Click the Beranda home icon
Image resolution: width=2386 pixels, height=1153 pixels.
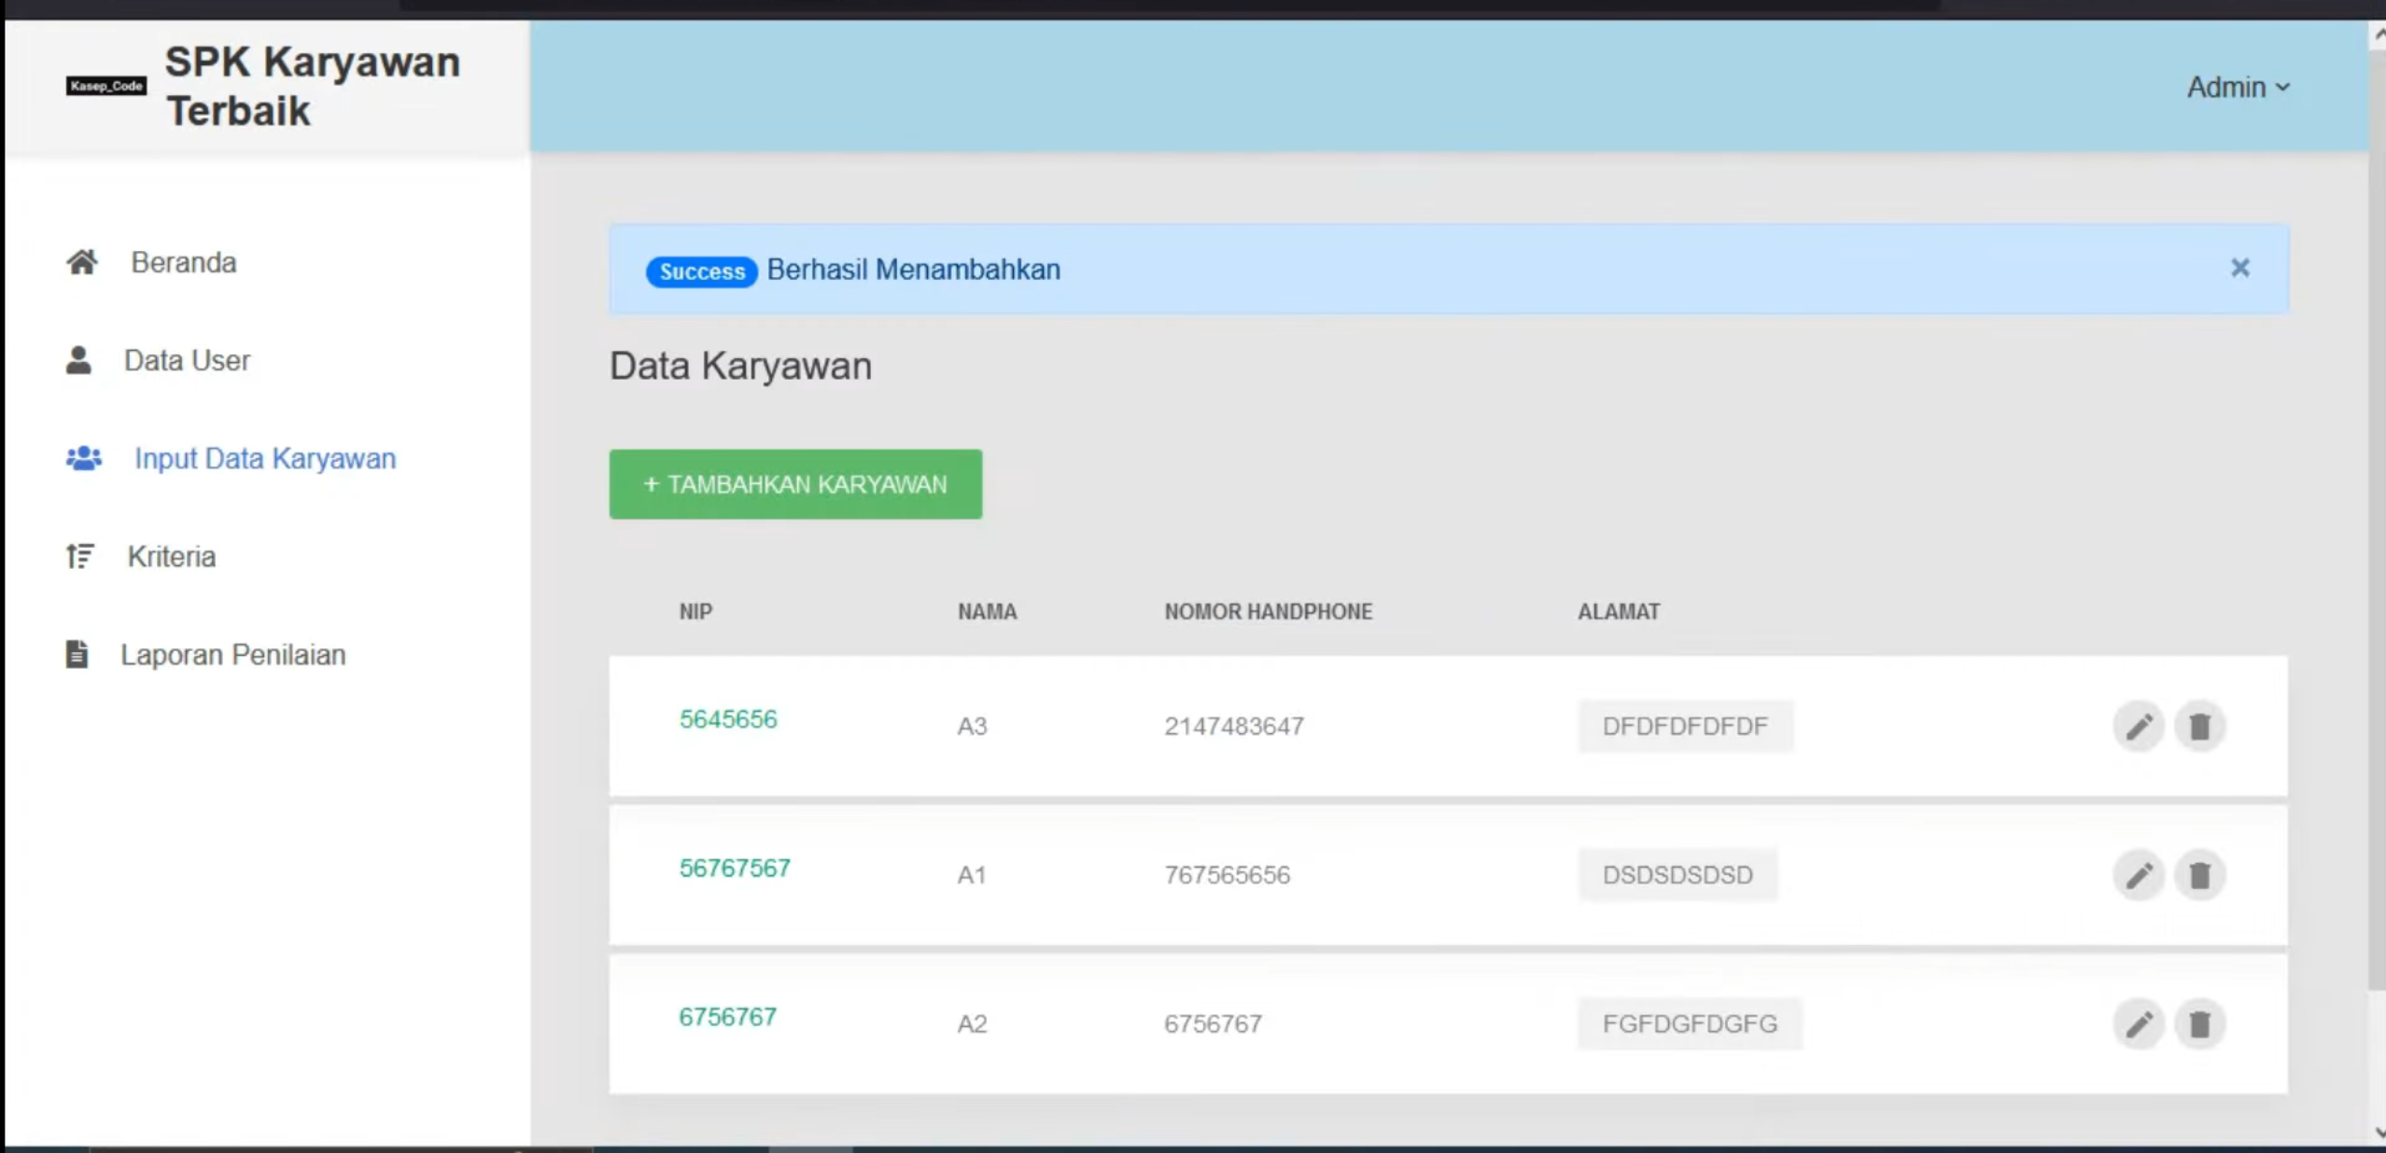pos(82,262)
